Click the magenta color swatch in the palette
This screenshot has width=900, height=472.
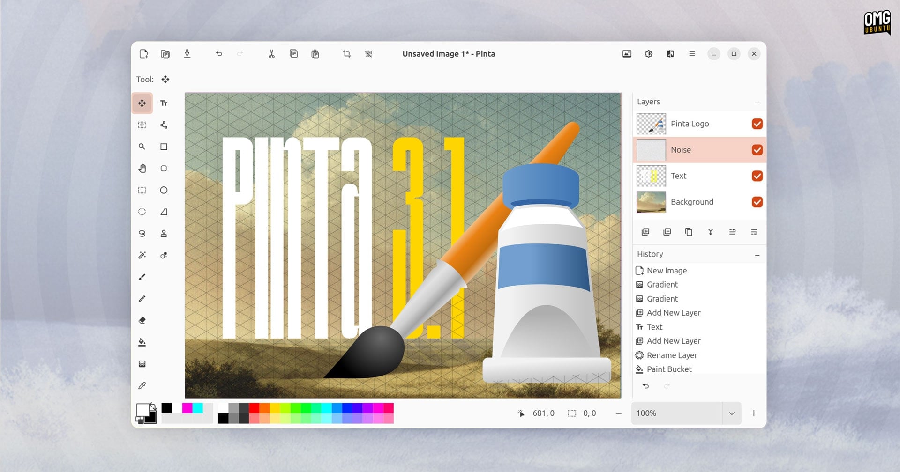[187, 408]
